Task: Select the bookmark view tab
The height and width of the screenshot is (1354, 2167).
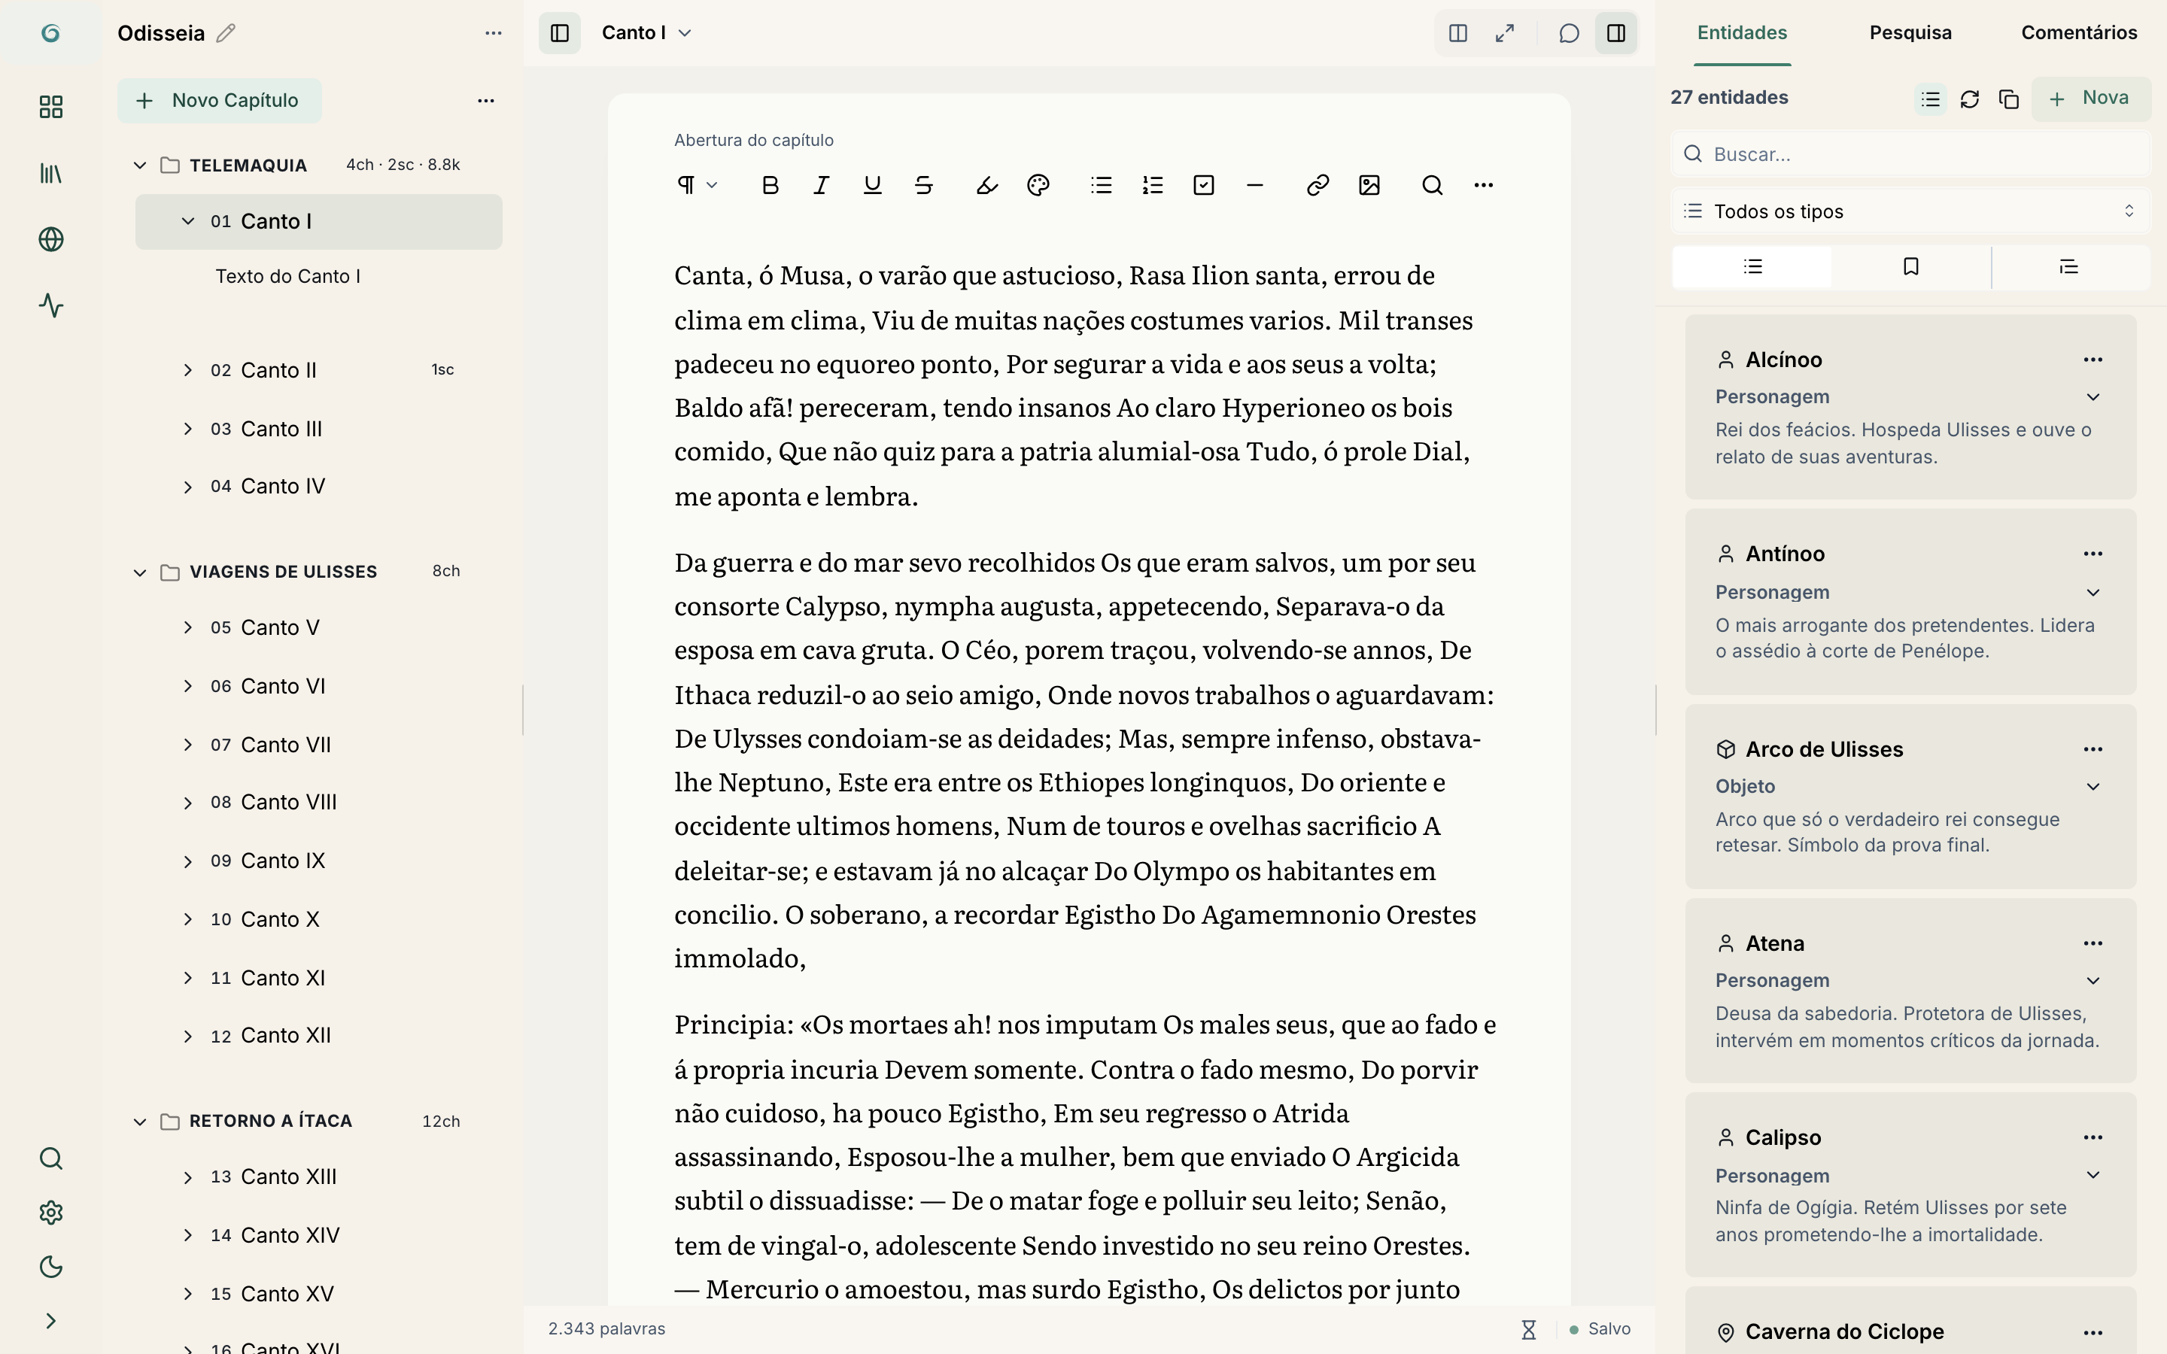Action: [1911, 267]
